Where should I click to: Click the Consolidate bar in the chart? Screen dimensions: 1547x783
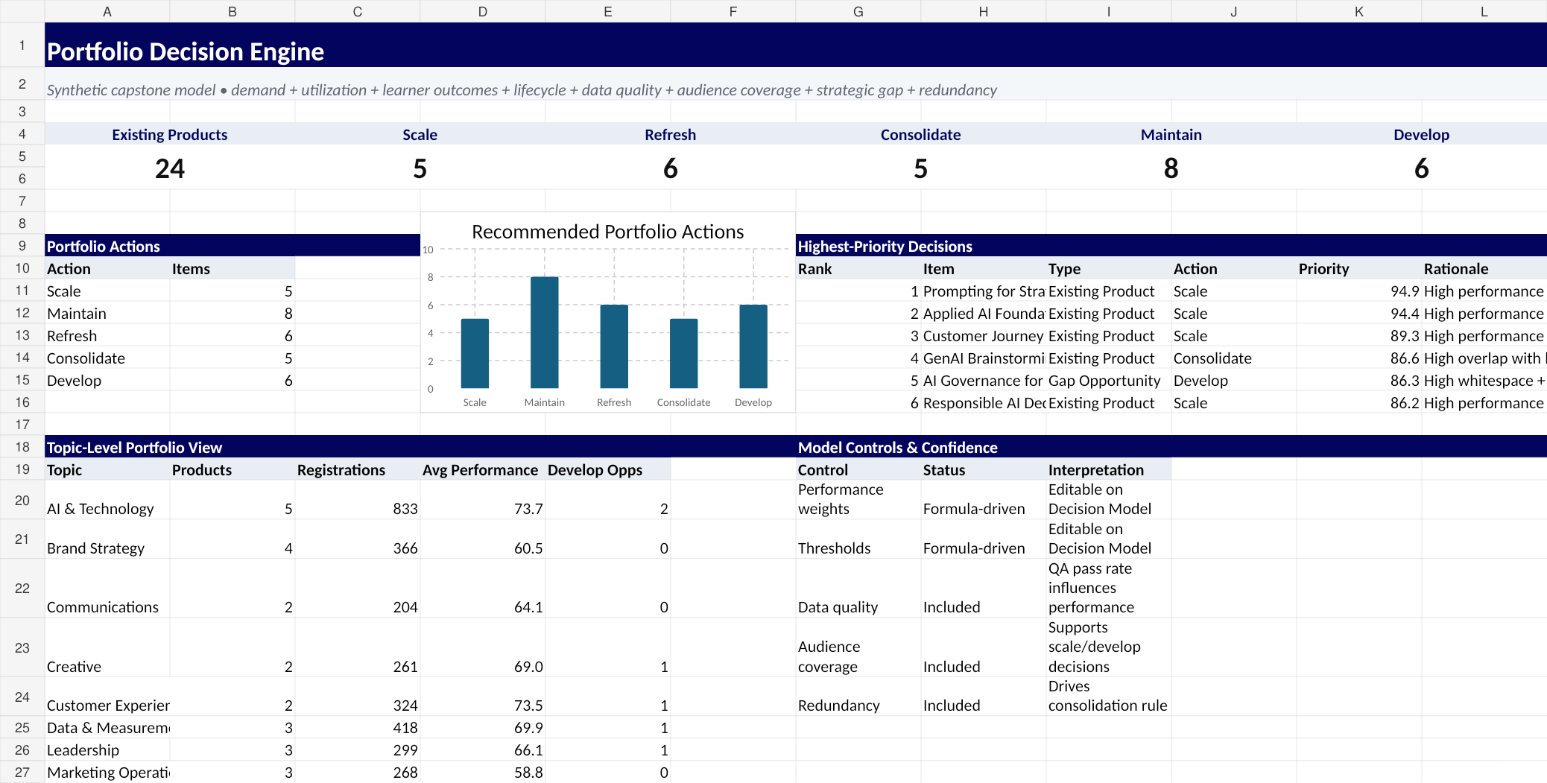[683, 353]
